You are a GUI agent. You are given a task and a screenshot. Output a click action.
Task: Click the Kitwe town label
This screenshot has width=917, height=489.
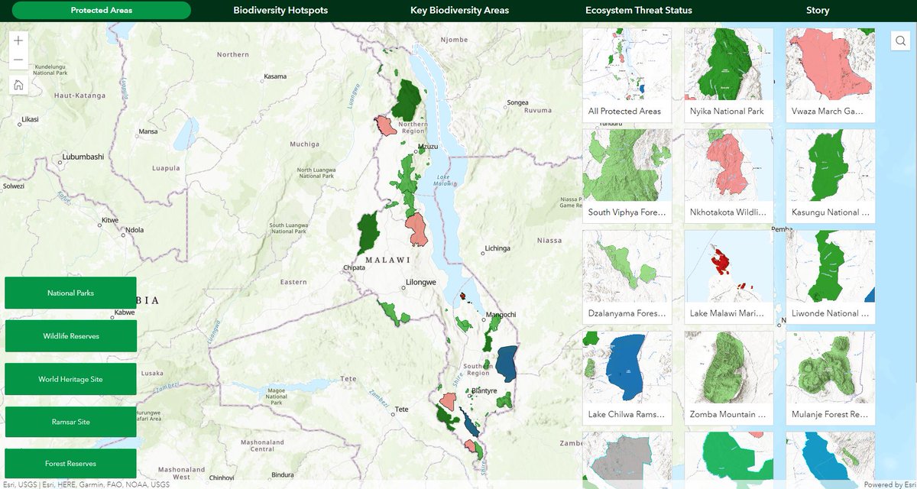(112, 220)
